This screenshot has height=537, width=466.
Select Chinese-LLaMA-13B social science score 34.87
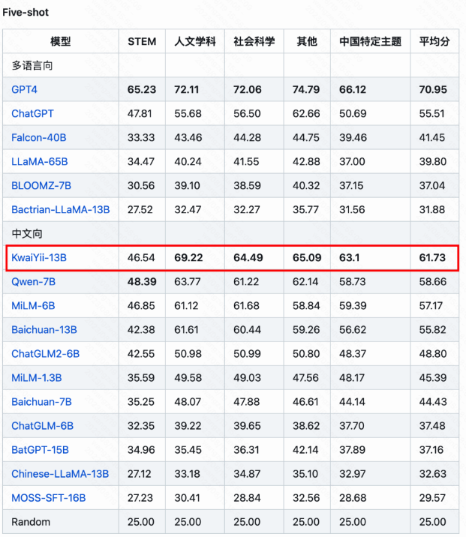coord(247,474)
